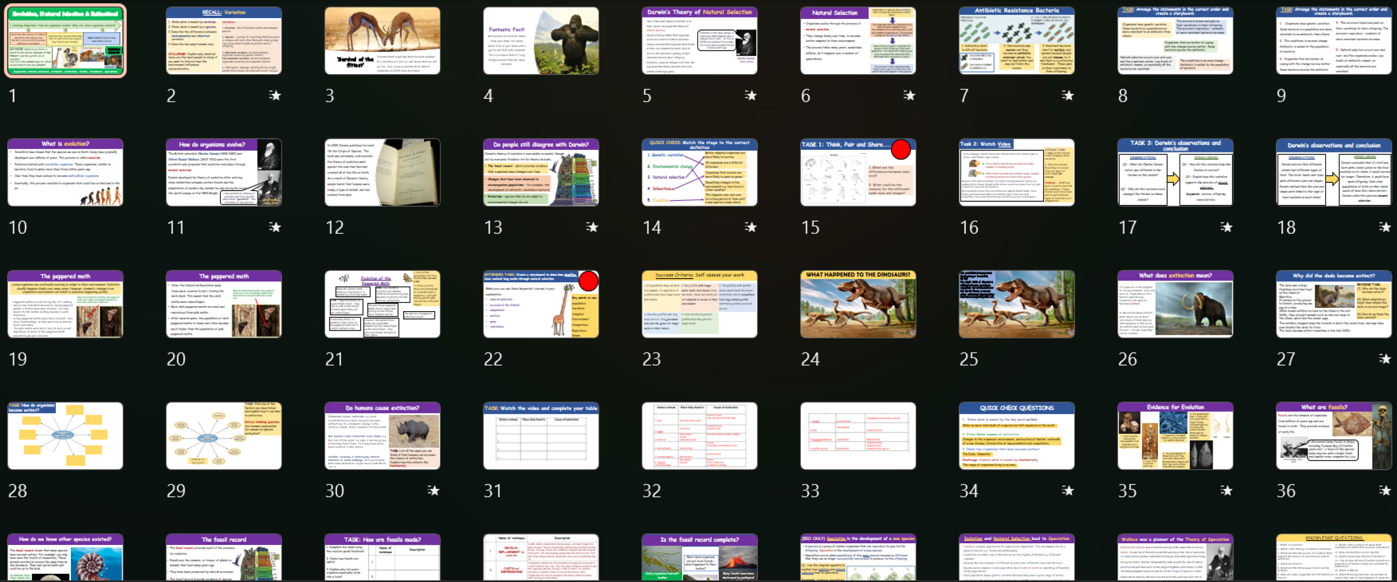
Task: Click the star icon beside slide 36
Action: [1385, 490]
